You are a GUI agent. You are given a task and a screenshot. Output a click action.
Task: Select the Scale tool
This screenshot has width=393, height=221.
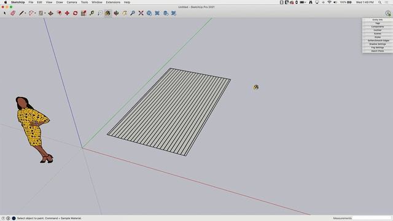[x=84, y=13]
